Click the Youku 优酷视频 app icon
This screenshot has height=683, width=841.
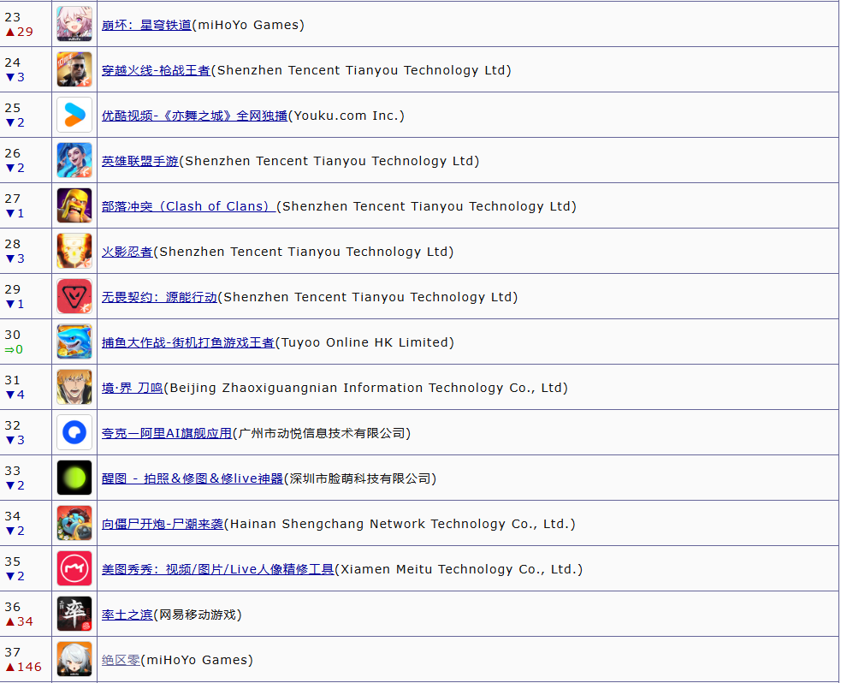pyautogui.click(x=74, y=115)
